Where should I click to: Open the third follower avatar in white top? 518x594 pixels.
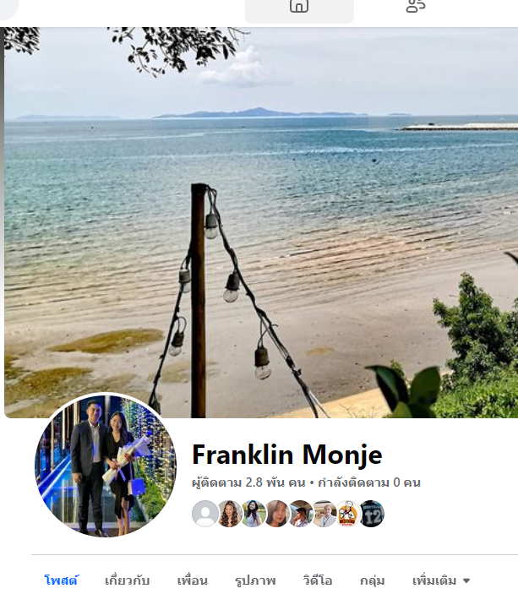click(x=254, y=514)
